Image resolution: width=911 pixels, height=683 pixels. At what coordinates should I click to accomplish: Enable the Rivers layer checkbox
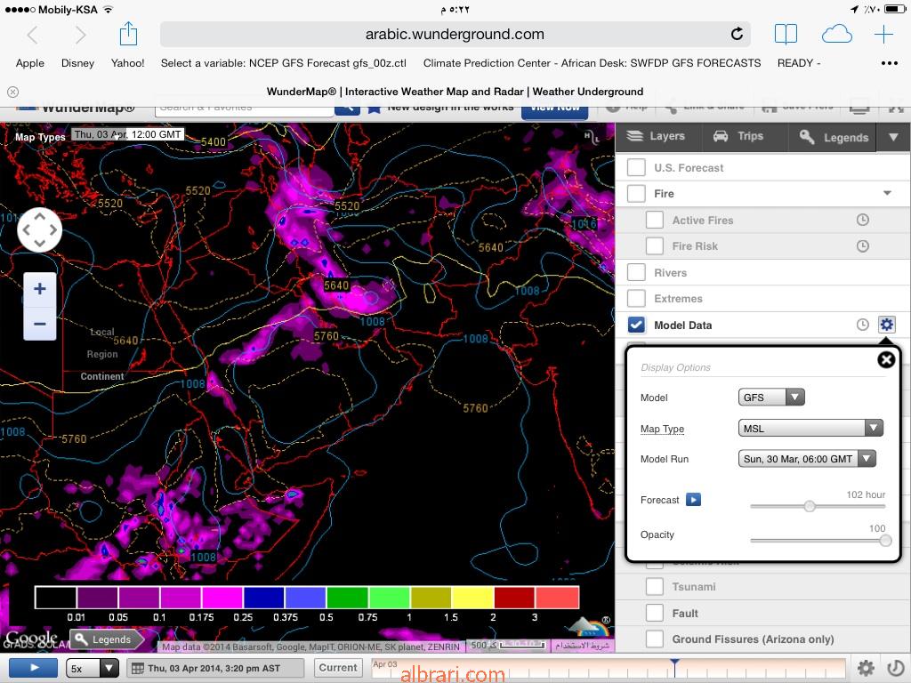[x=636, y=272]
